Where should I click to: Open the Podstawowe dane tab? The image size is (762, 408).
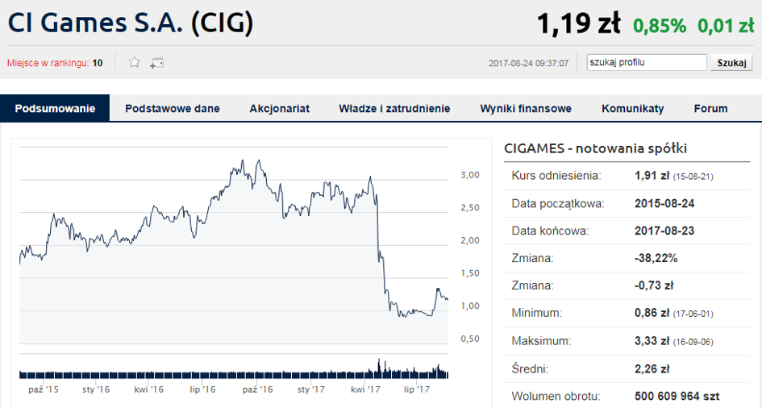click(x=173, y=108)
